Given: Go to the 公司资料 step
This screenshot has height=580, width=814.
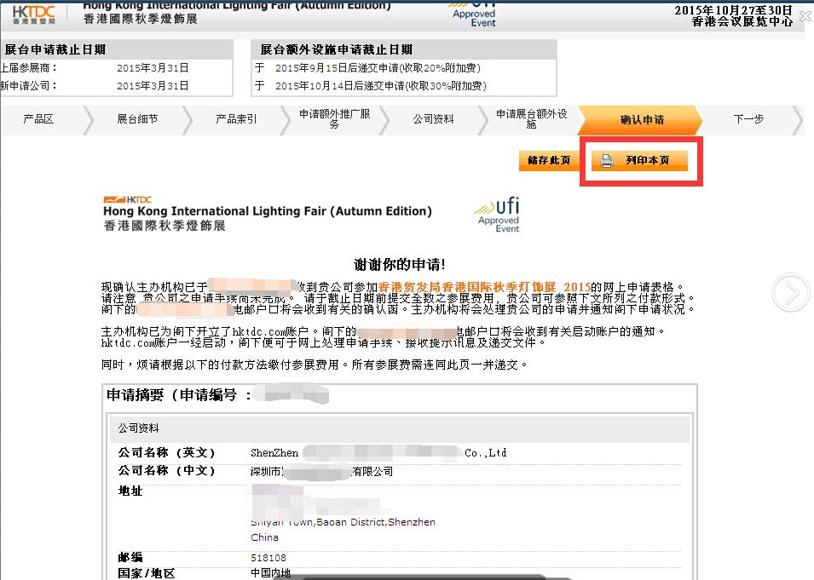Looking at the screenshot, I should (x=434, y=119).
